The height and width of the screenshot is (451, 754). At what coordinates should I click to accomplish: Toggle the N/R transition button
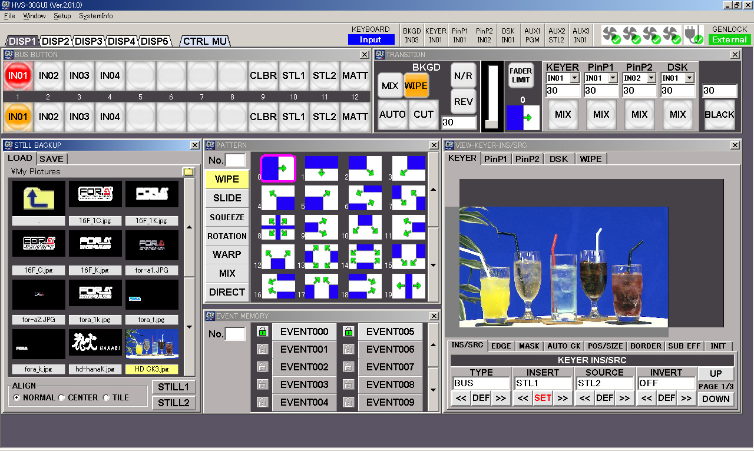[463, 76]
